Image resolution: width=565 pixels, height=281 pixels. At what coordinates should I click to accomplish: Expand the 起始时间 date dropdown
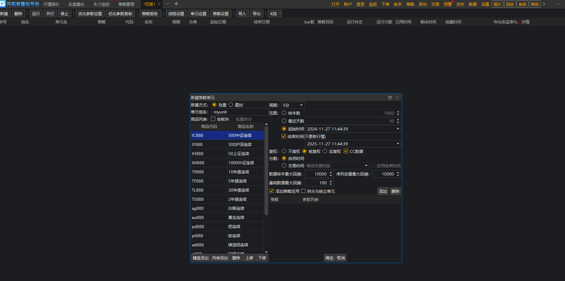point(398,129)
